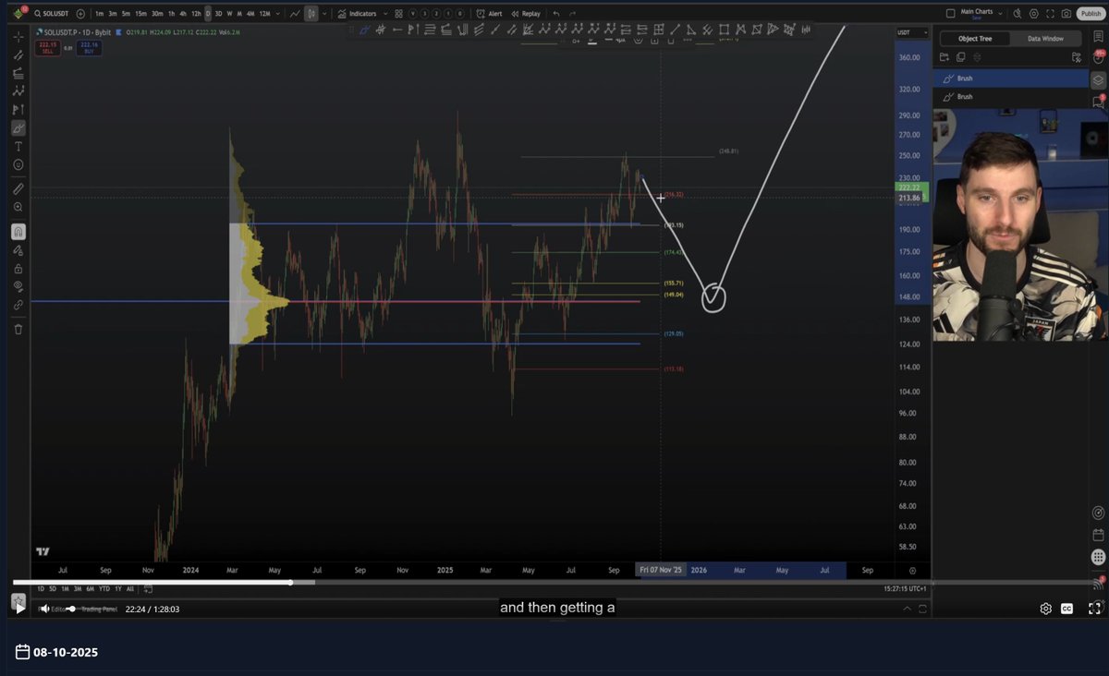Select the Text annotation tool

pyautogui.click(x=18, y=147)
